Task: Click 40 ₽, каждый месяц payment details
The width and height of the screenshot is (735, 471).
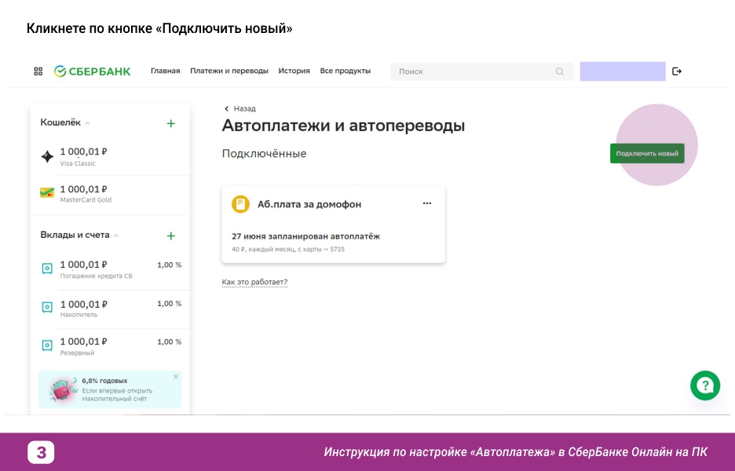Action: click(288, 250)
